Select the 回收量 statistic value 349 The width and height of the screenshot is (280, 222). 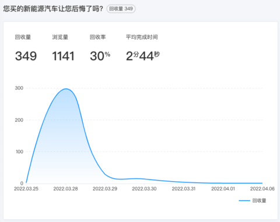coord(26,56)
